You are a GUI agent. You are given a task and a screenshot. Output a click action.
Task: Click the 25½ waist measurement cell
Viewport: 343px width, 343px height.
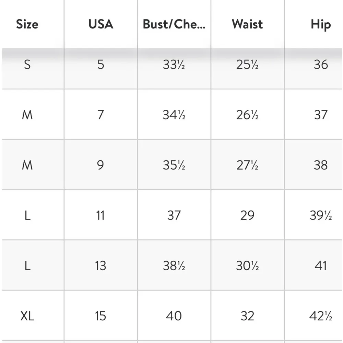(x=247, y=64)
